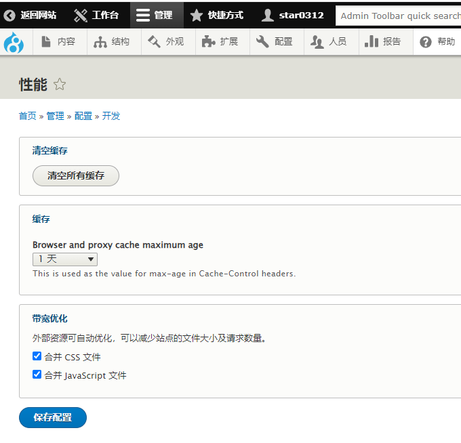461x443 pixels.
Task: Click the bar chart icon for 报告
Action: pyautogui.click(x=372, y=41)
